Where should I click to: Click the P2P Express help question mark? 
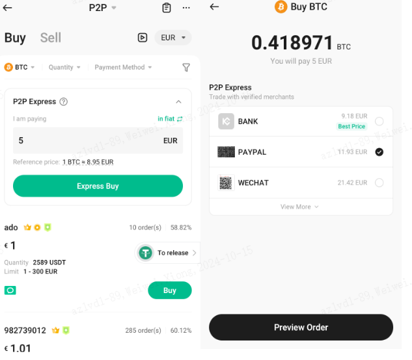pos(64,101)
